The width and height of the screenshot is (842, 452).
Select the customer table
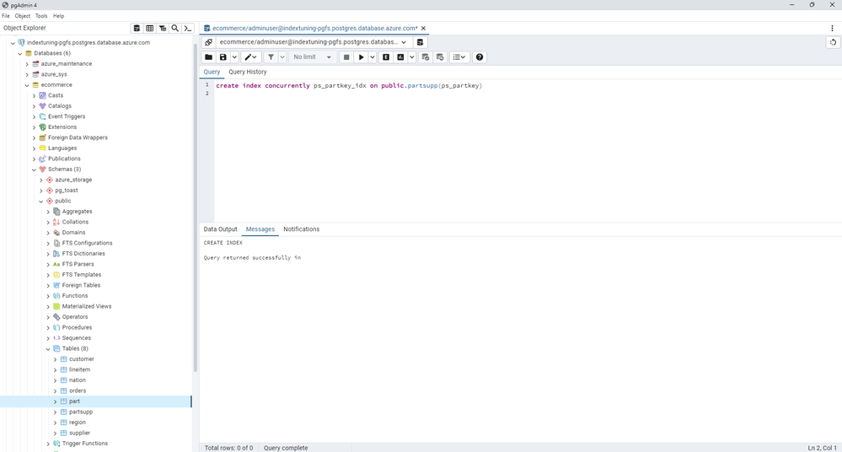pos(82,359)
